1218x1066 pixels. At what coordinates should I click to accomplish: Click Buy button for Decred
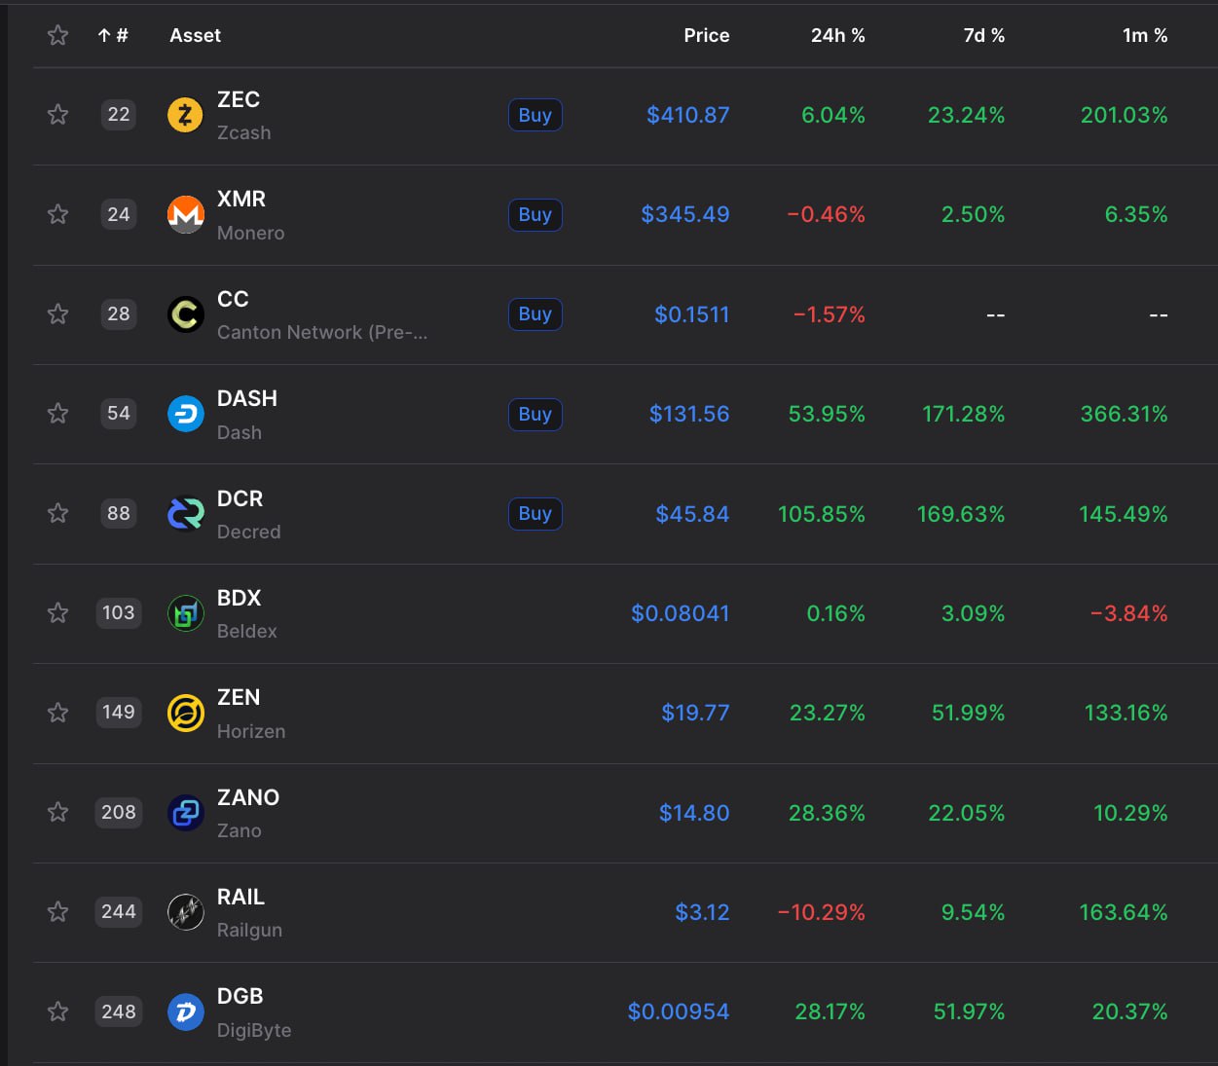click(x=535, y=514)
